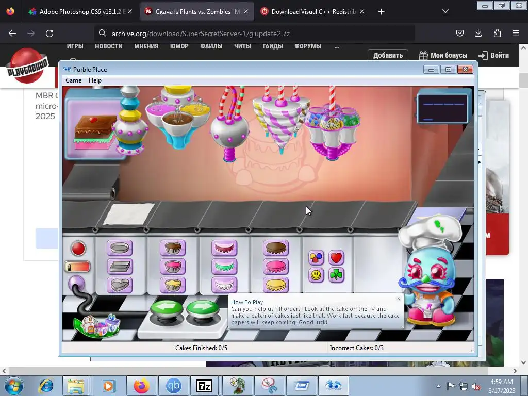Open the clock showing 4:59 AM
The image size is (528, 396).
(x=502, y=386)
